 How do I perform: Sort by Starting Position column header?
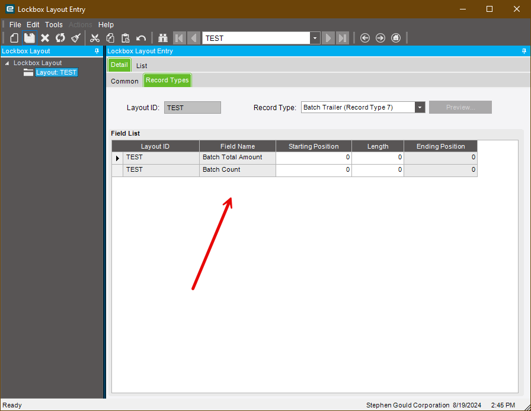[314, 146]
